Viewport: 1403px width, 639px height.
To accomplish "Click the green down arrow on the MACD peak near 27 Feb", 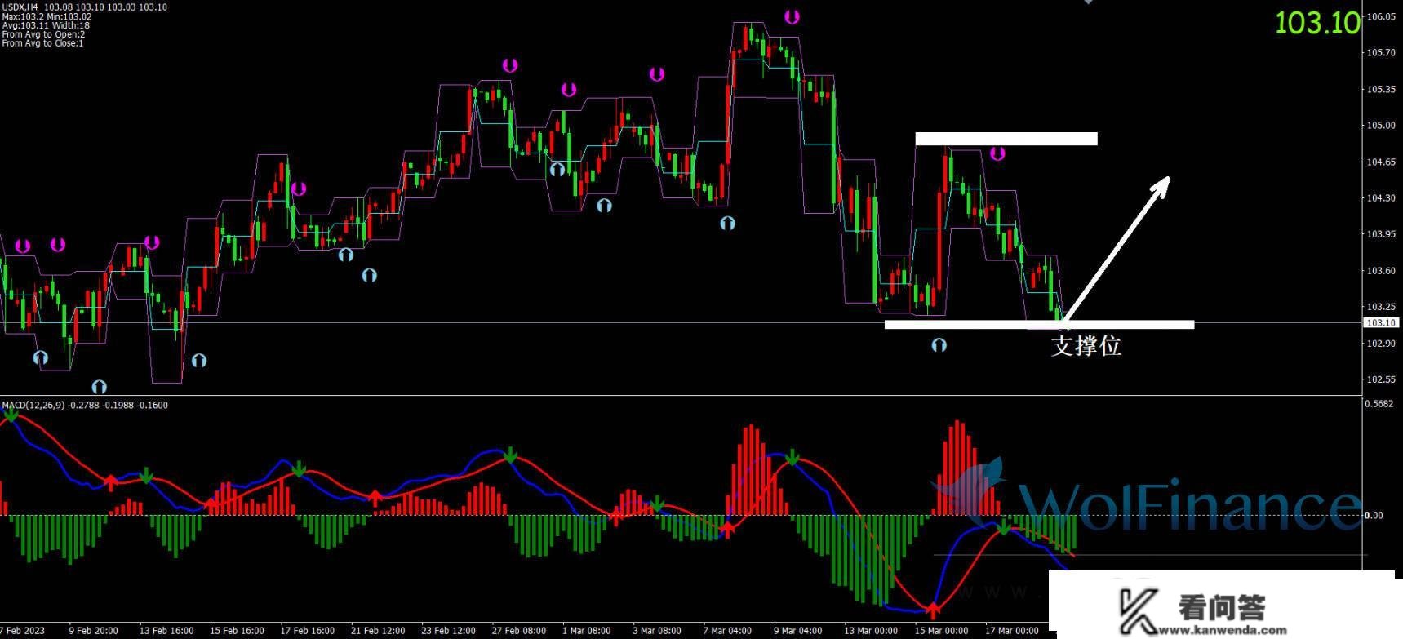I will click(x=510, y=455).
